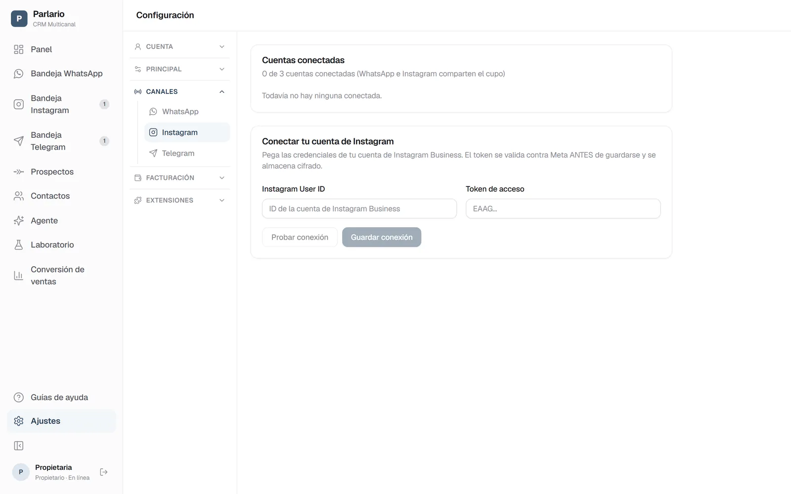Viewport: 791px width, 494px height.
Task: Expand the Principal section chevron
Action: pos(222,69)
